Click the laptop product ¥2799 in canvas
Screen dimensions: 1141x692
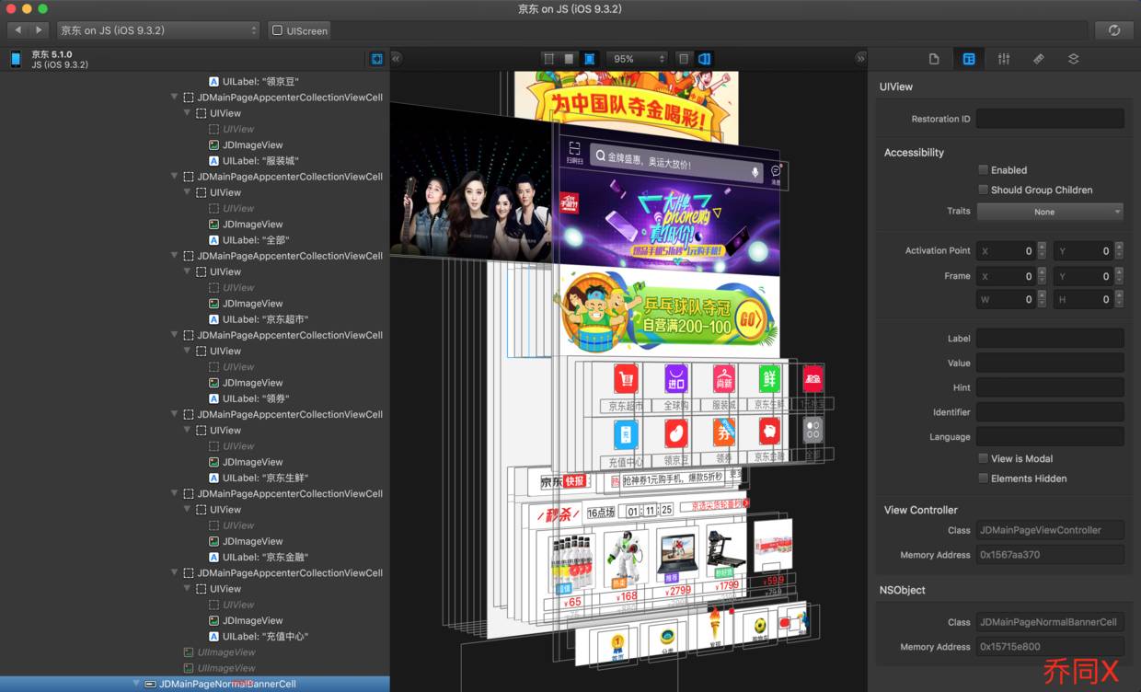pyautogui.click(x=677, y=556)
